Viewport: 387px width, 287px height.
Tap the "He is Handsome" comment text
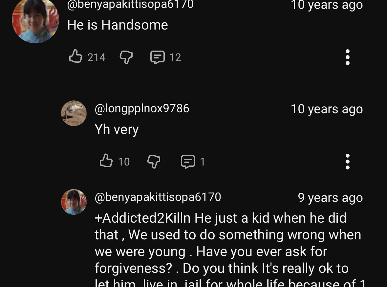118,25
